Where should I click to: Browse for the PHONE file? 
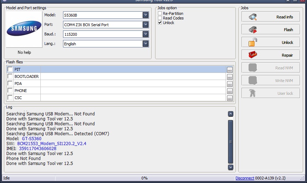[x=230, y=91]
